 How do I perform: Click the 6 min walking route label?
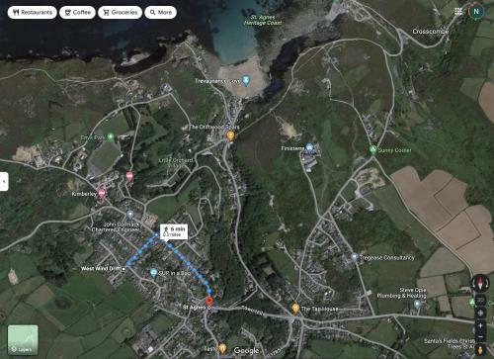click(x=174, y=231)
